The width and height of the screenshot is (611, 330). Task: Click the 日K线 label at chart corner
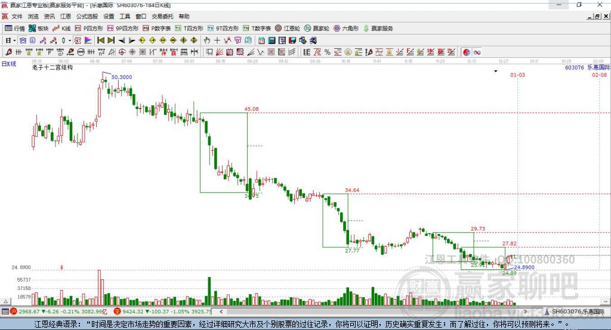[x=8, y=64]
